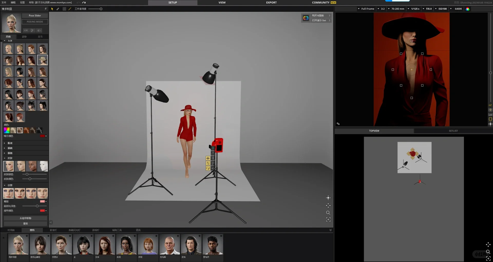Open the RGB color wheel icon
Image resolution: width=493 pixels, height=262 pixels.
[468, 9]
